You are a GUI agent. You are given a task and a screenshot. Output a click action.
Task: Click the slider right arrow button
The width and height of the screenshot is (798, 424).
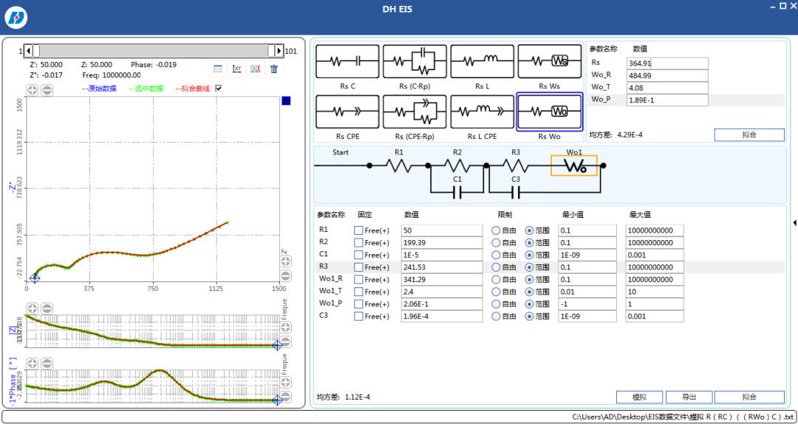pos(279,51)
